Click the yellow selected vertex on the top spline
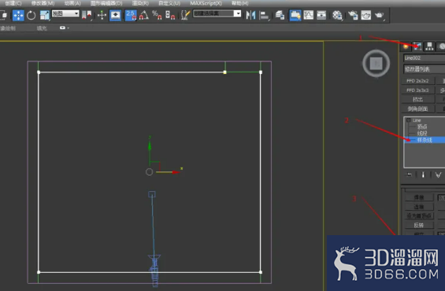Viewport: 445px width, 291px height. coord(224,72)
